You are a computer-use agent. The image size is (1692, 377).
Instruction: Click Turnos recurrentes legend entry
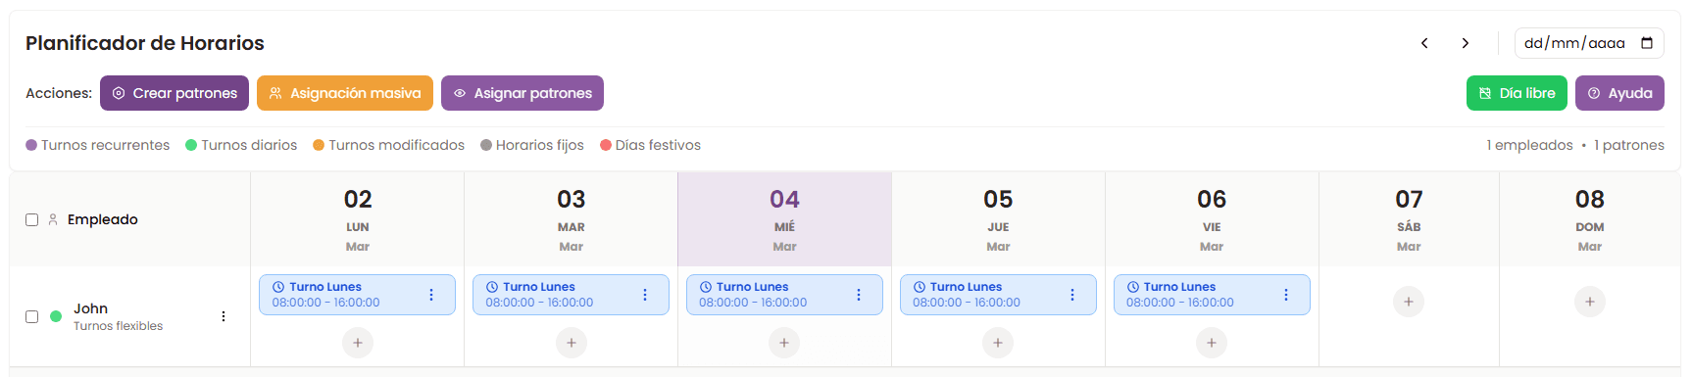click(98, 145)
